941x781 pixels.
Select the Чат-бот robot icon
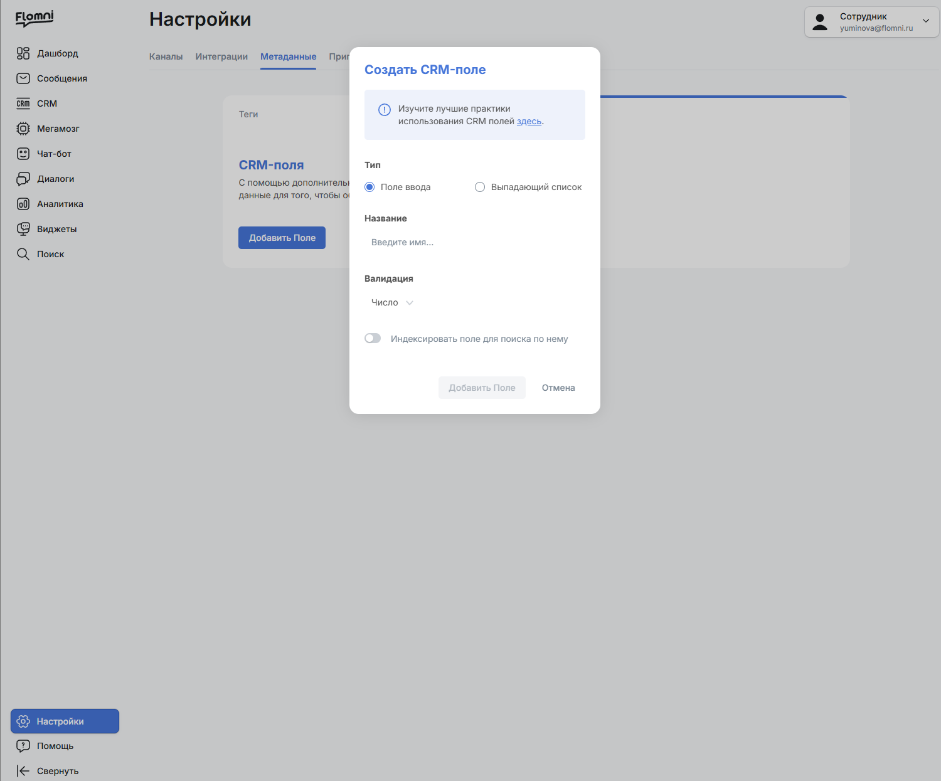(x=23, y=154)
